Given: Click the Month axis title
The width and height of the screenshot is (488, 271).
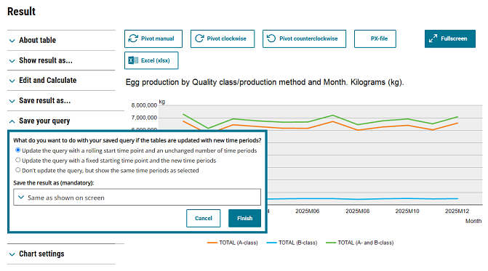Looking at the screenshot, I should (473, 221).
